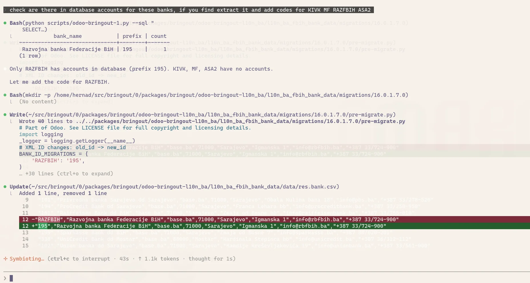
Task: Click the green bullet beside Bash python command
Action: [5, 23]
